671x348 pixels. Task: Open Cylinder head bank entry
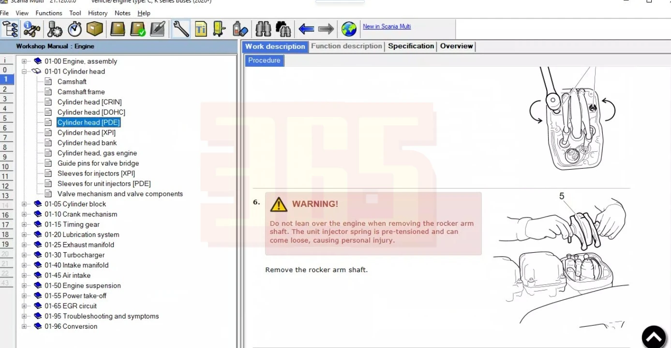[x=87, y=143]
